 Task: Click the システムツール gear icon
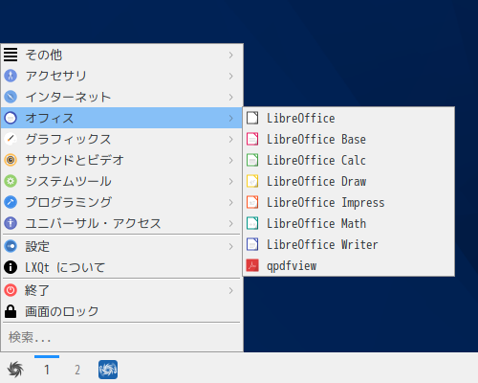tap(11, 181)
